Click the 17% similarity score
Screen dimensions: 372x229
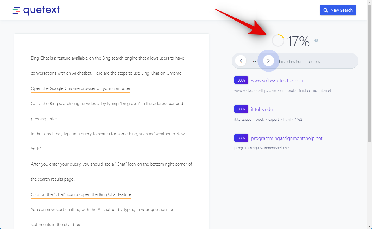coord(298,41)
